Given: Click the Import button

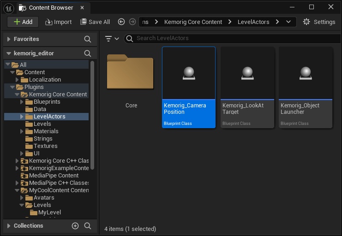Looking at the screenshot, I should pos(58,22).
